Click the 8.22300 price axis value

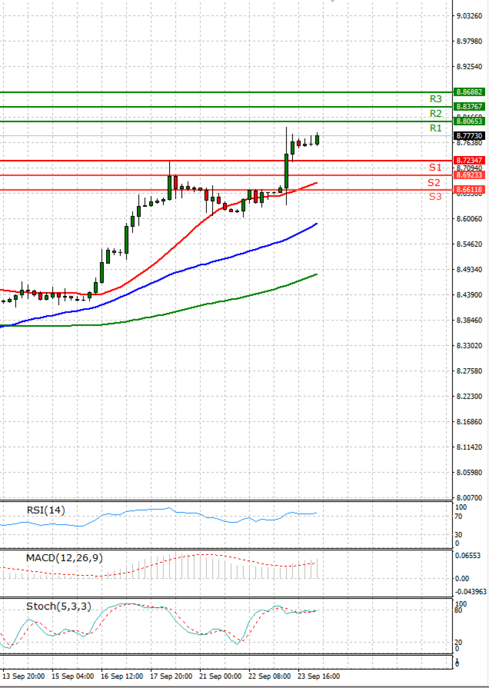(x=469, y=397)
